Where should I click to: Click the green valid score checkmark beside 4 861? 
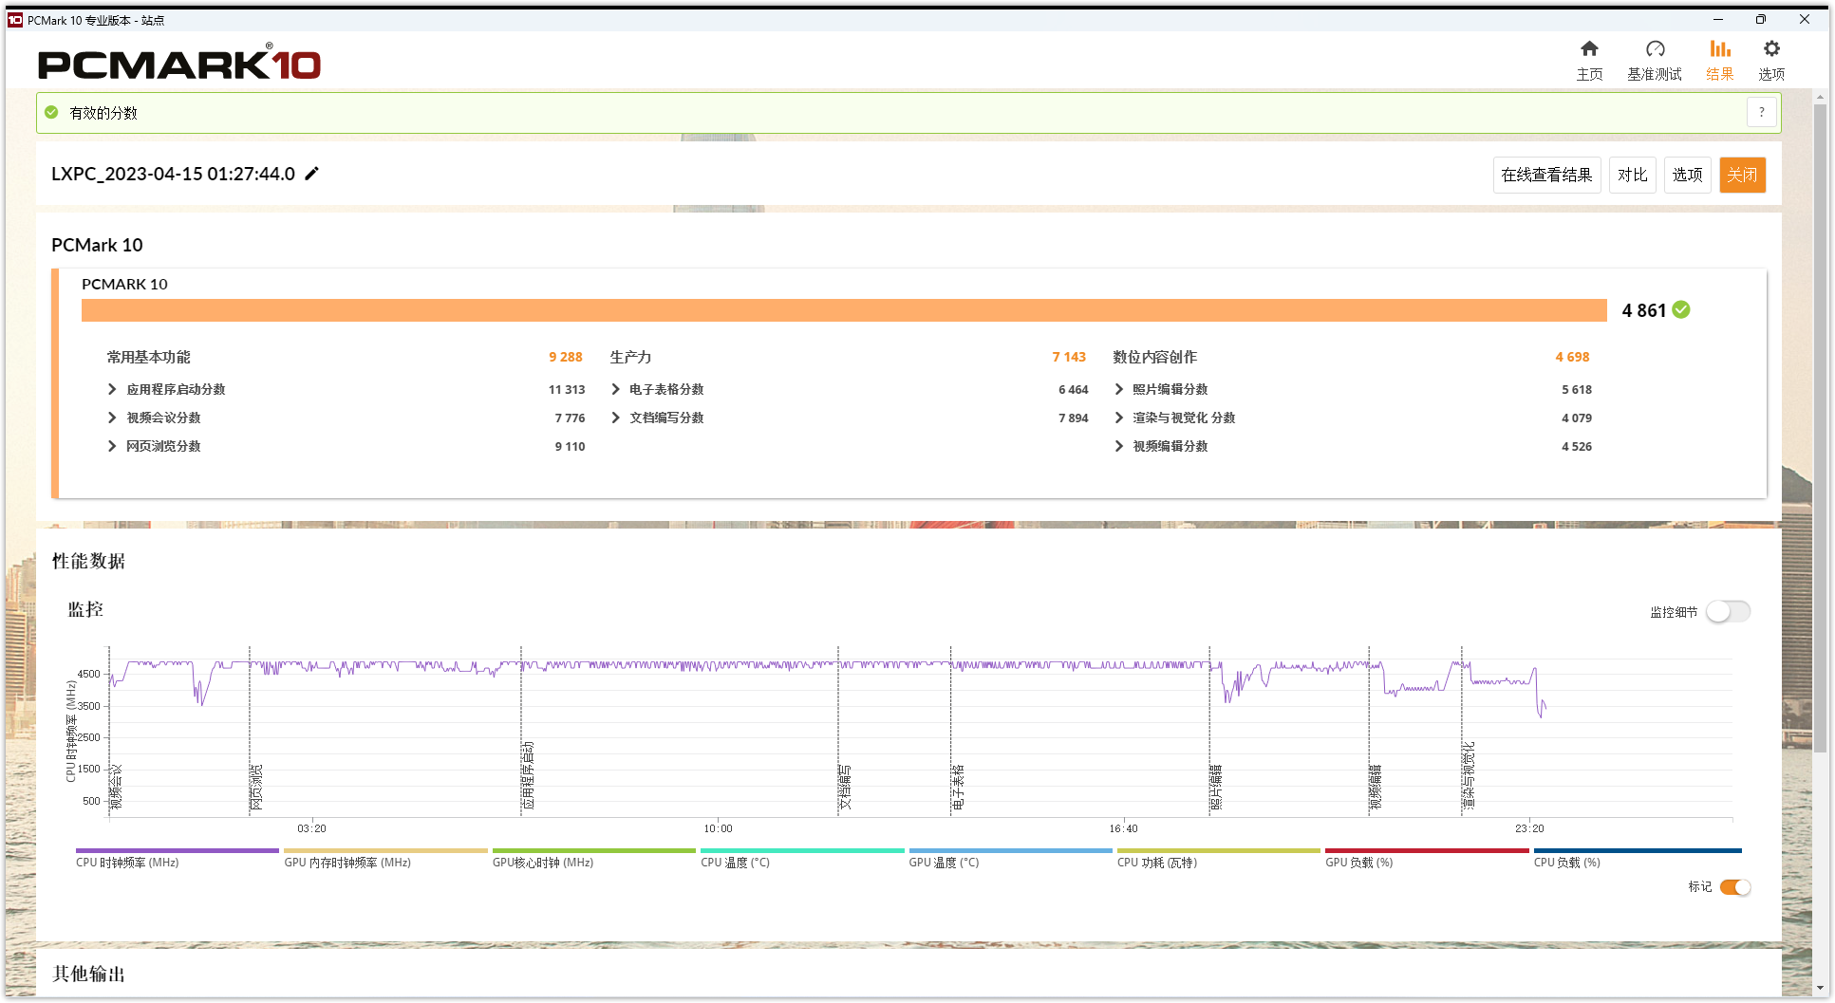click(1681, 309)
